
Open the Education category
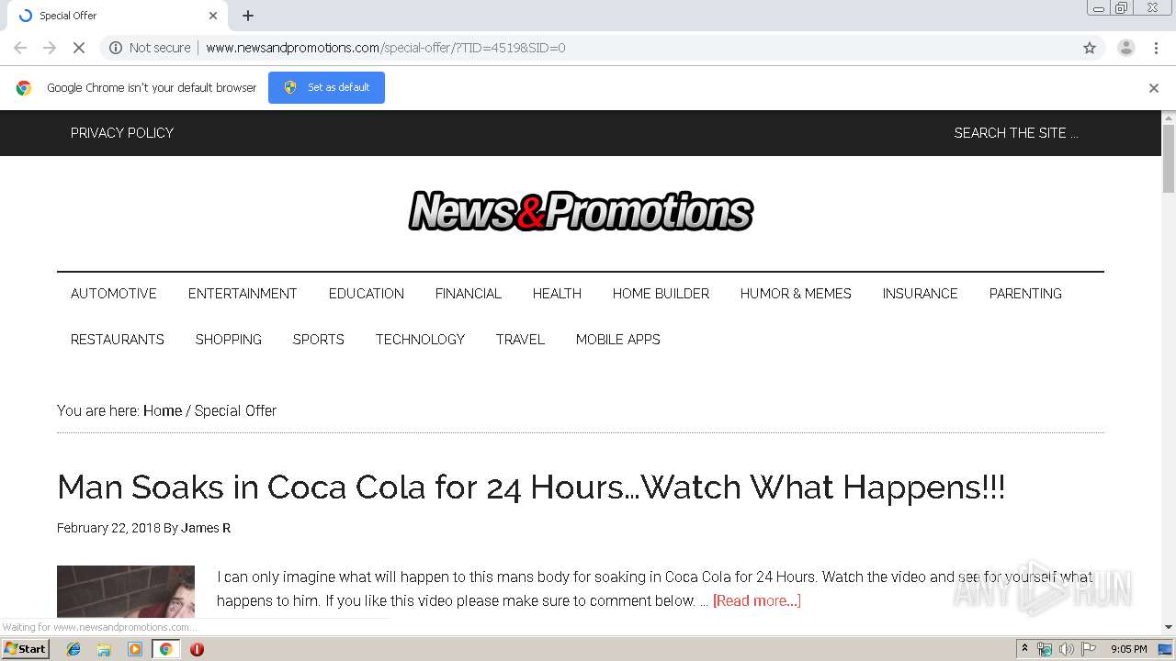(x=367, y=294)
